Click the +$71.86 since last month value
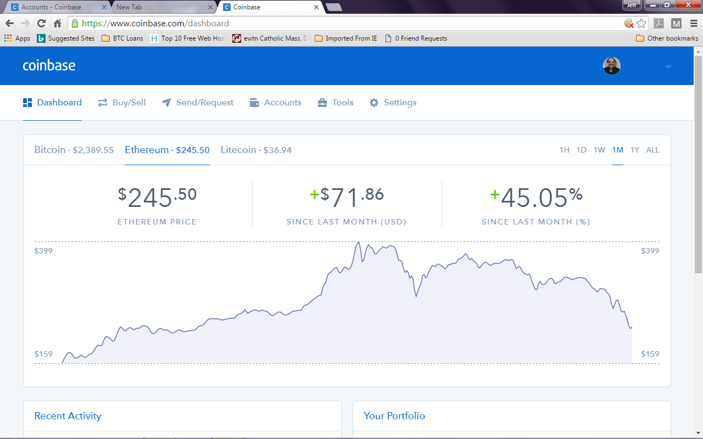The width and height of the screenshot is (703, 439). (x=347, y=198)
